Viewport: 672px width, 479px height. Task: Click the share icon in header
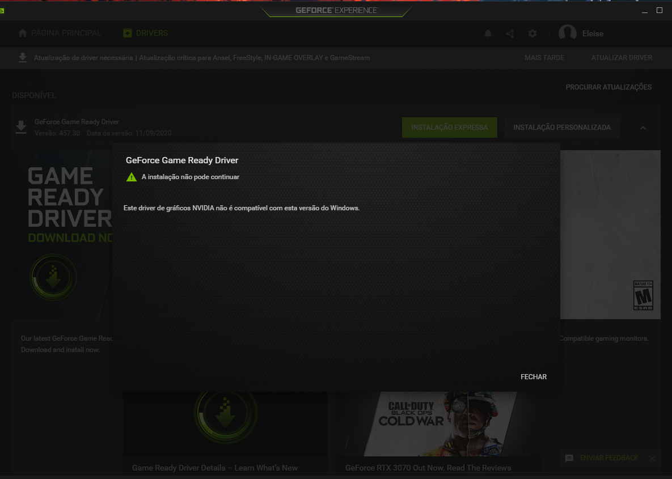tap(510, 33)
